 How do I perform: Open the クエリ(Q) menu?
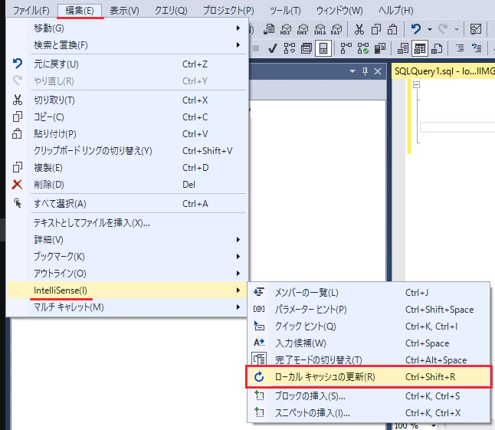click(x=171, y=11)
